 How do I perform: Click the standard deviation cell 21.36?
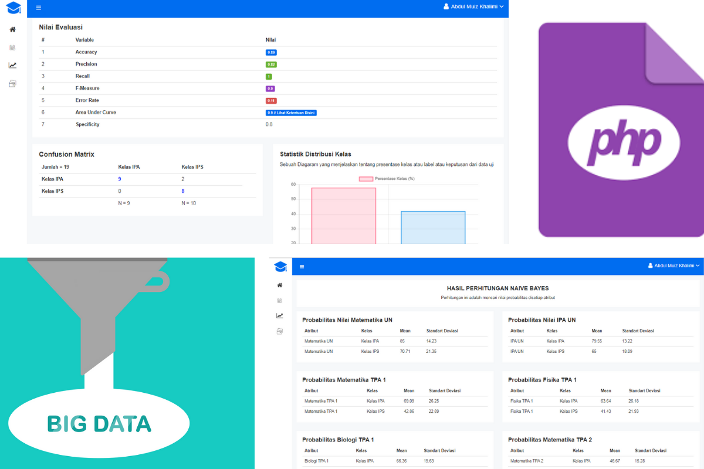click(432, 351)
